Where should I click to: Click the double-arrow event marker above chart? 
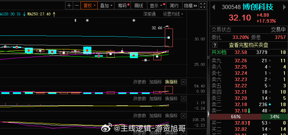pyautogui.click(x=75, y=21)
